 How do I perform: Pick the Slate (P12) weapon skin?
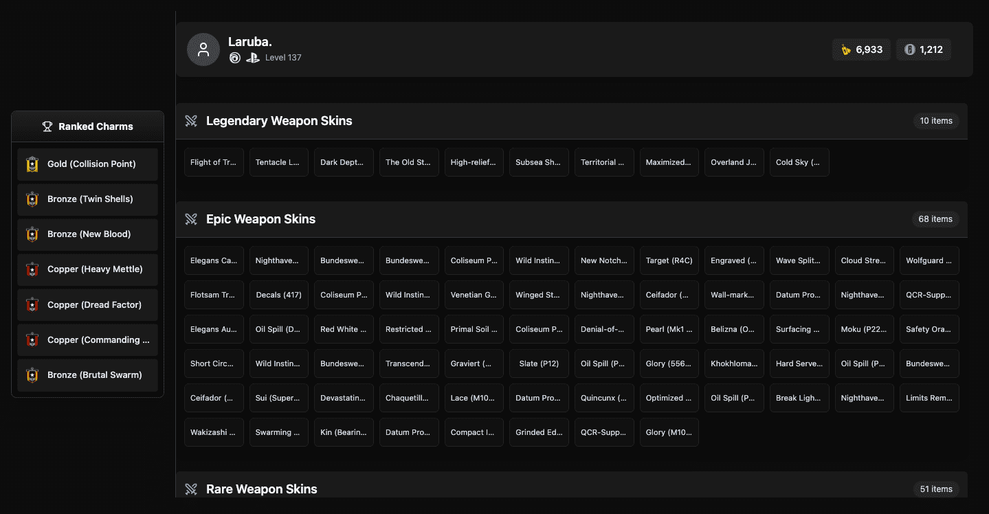coord(539,364)
